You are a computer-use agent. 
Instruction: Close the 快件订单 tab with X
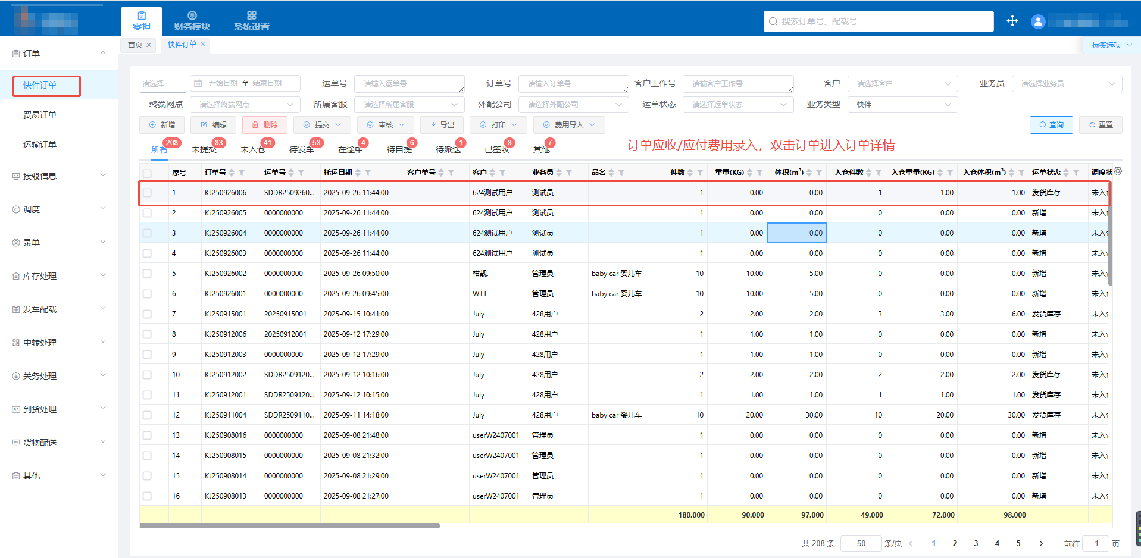pos(203,45)
